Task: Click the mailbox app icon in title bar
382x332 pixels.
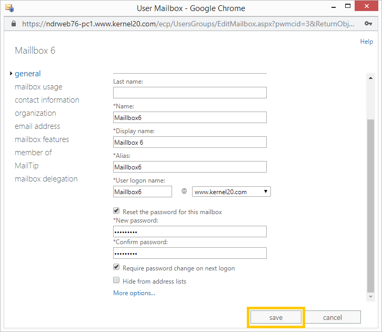Action: click(9, 8)
